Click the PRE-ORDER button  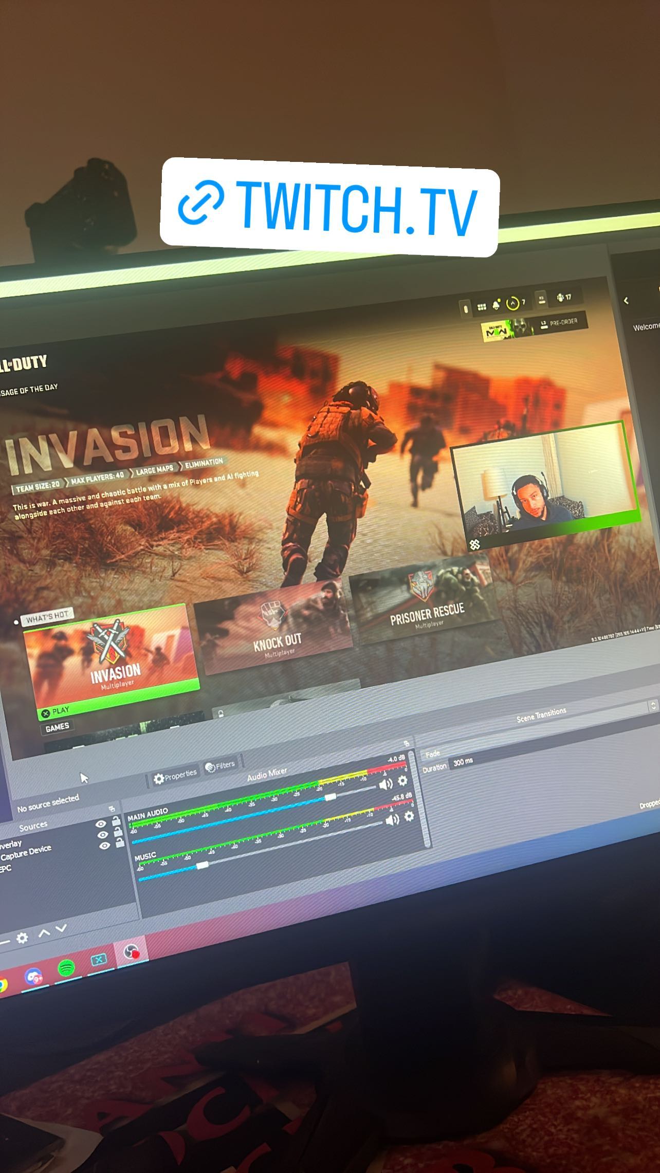coord(559,323)
